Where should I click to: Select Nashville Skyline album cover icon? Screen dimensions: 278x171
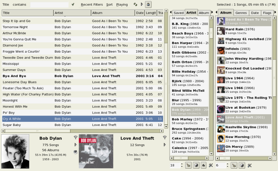(221, 129)
